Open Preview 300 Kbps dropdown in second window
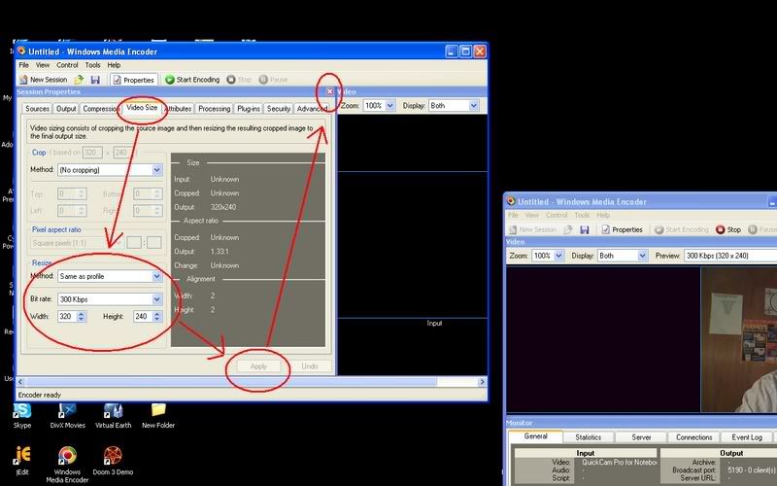The width and height of the screenshot is (777, 486). click(x=730, y=256)
